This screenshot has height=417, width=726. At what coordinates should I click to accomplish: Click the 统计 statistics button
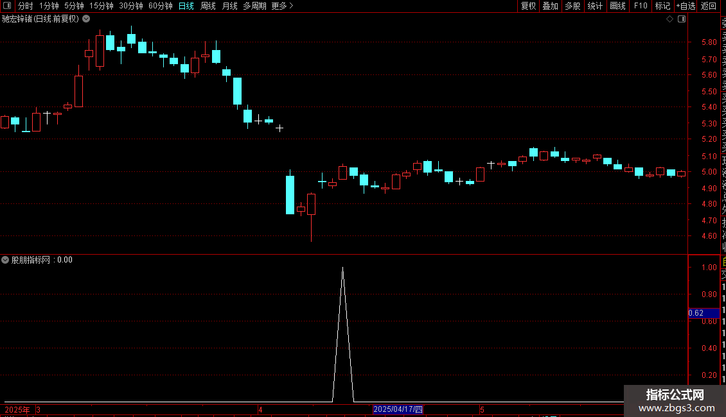point(595,6)
